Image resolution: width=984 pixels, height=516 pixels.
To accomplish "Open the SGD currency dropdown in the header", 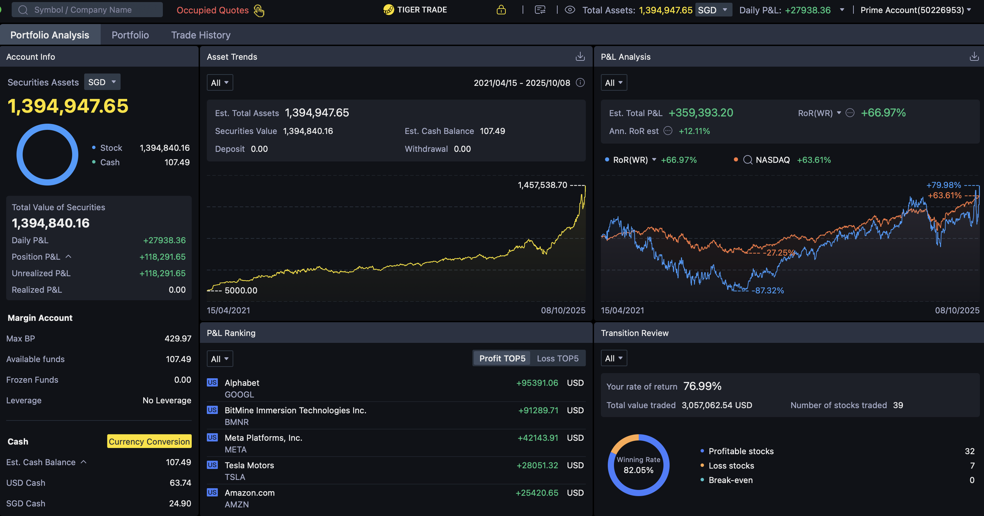I will [x=713, y=10].
